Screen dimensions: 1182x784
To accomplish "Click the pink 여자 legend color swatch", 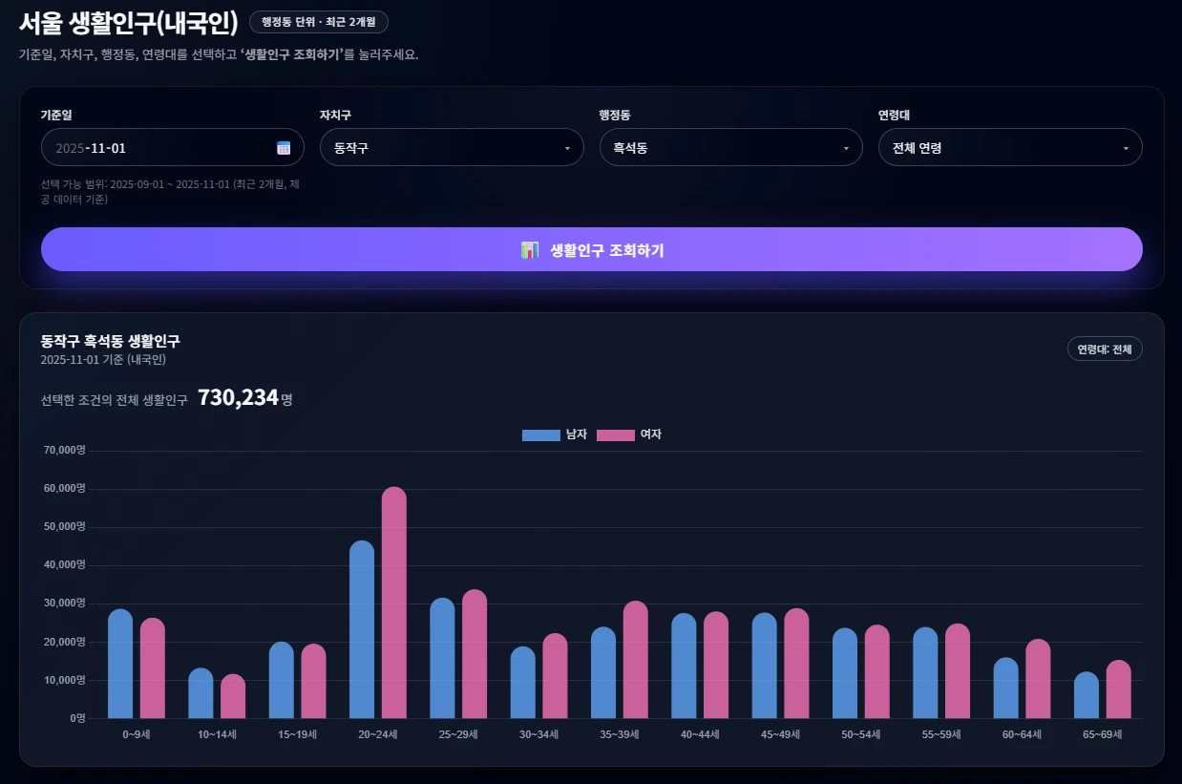I will (616, 435).
